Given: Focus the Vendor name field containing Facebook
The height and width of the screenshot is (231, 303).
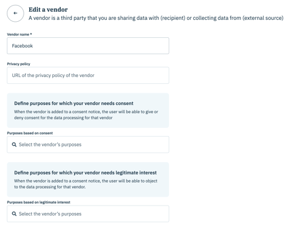Looking at the screenshot, I should click(x=88, y=46).
